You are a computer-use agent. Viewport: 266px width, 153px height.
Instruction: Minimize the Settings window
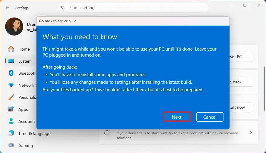click(x=231, y=5)
